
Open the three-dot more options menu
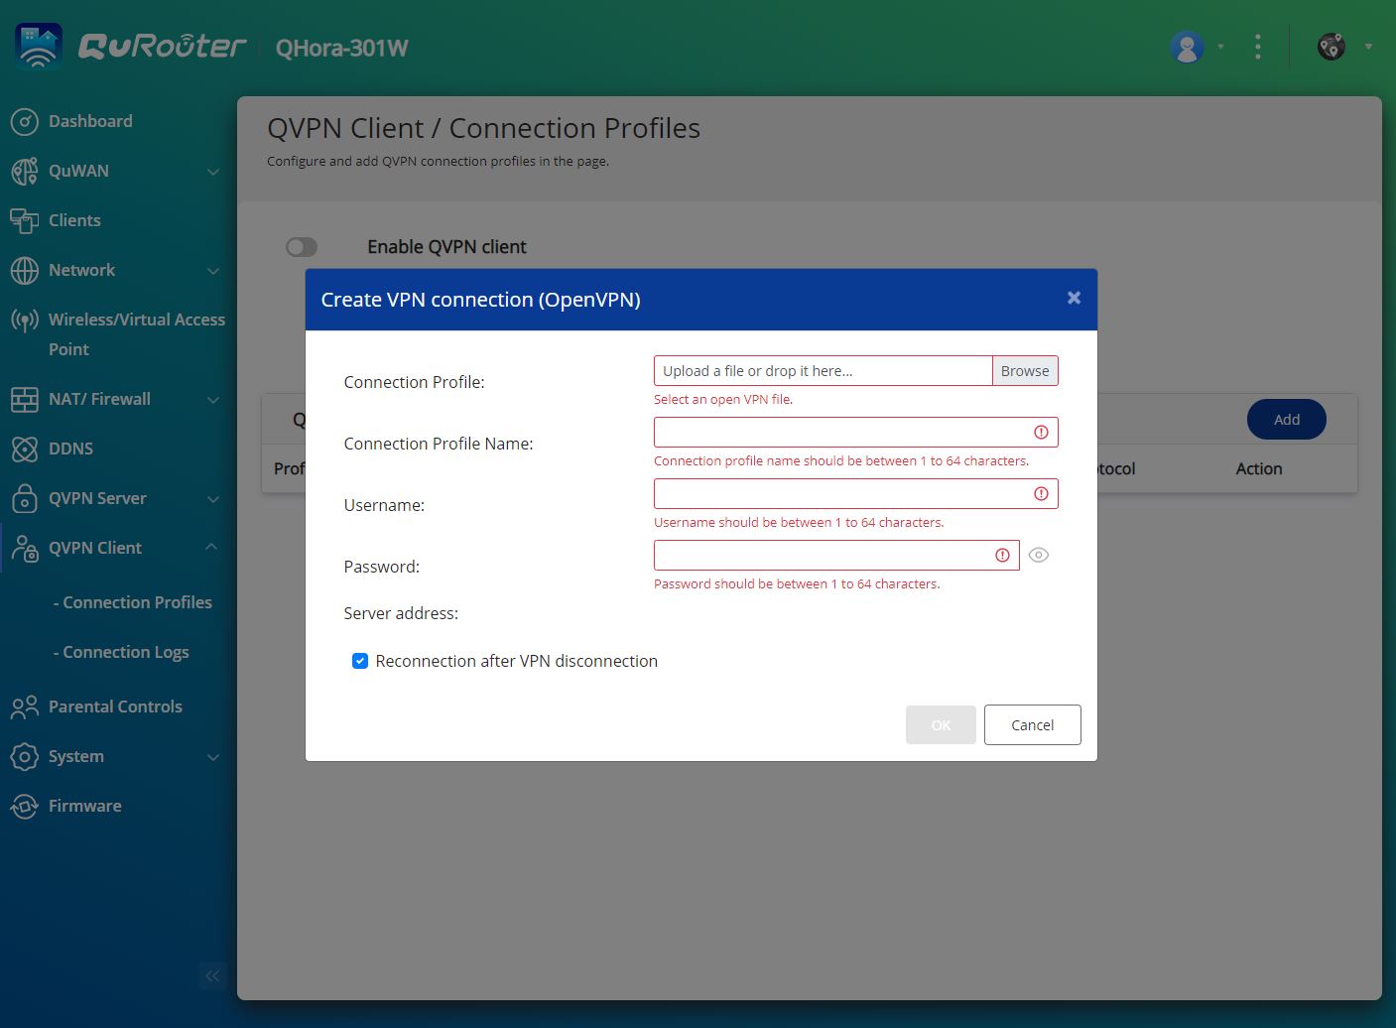1258,47
